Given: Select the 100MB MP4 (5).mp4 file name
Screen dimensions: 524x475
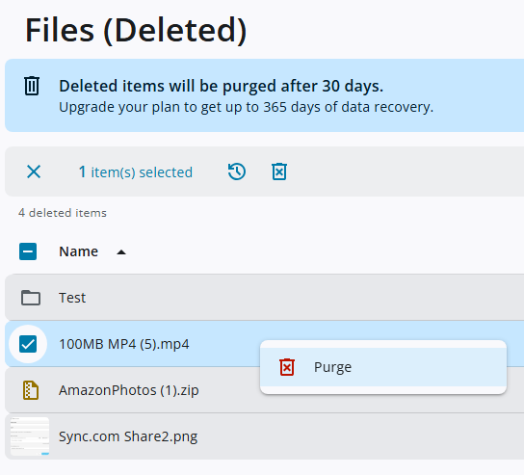Looking at the screenshot, I should [x=124, y=344].
